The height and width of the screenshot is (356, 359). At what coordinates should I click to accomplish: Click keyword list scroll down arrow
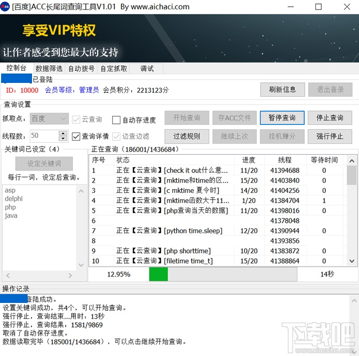[x=81, y=265]
